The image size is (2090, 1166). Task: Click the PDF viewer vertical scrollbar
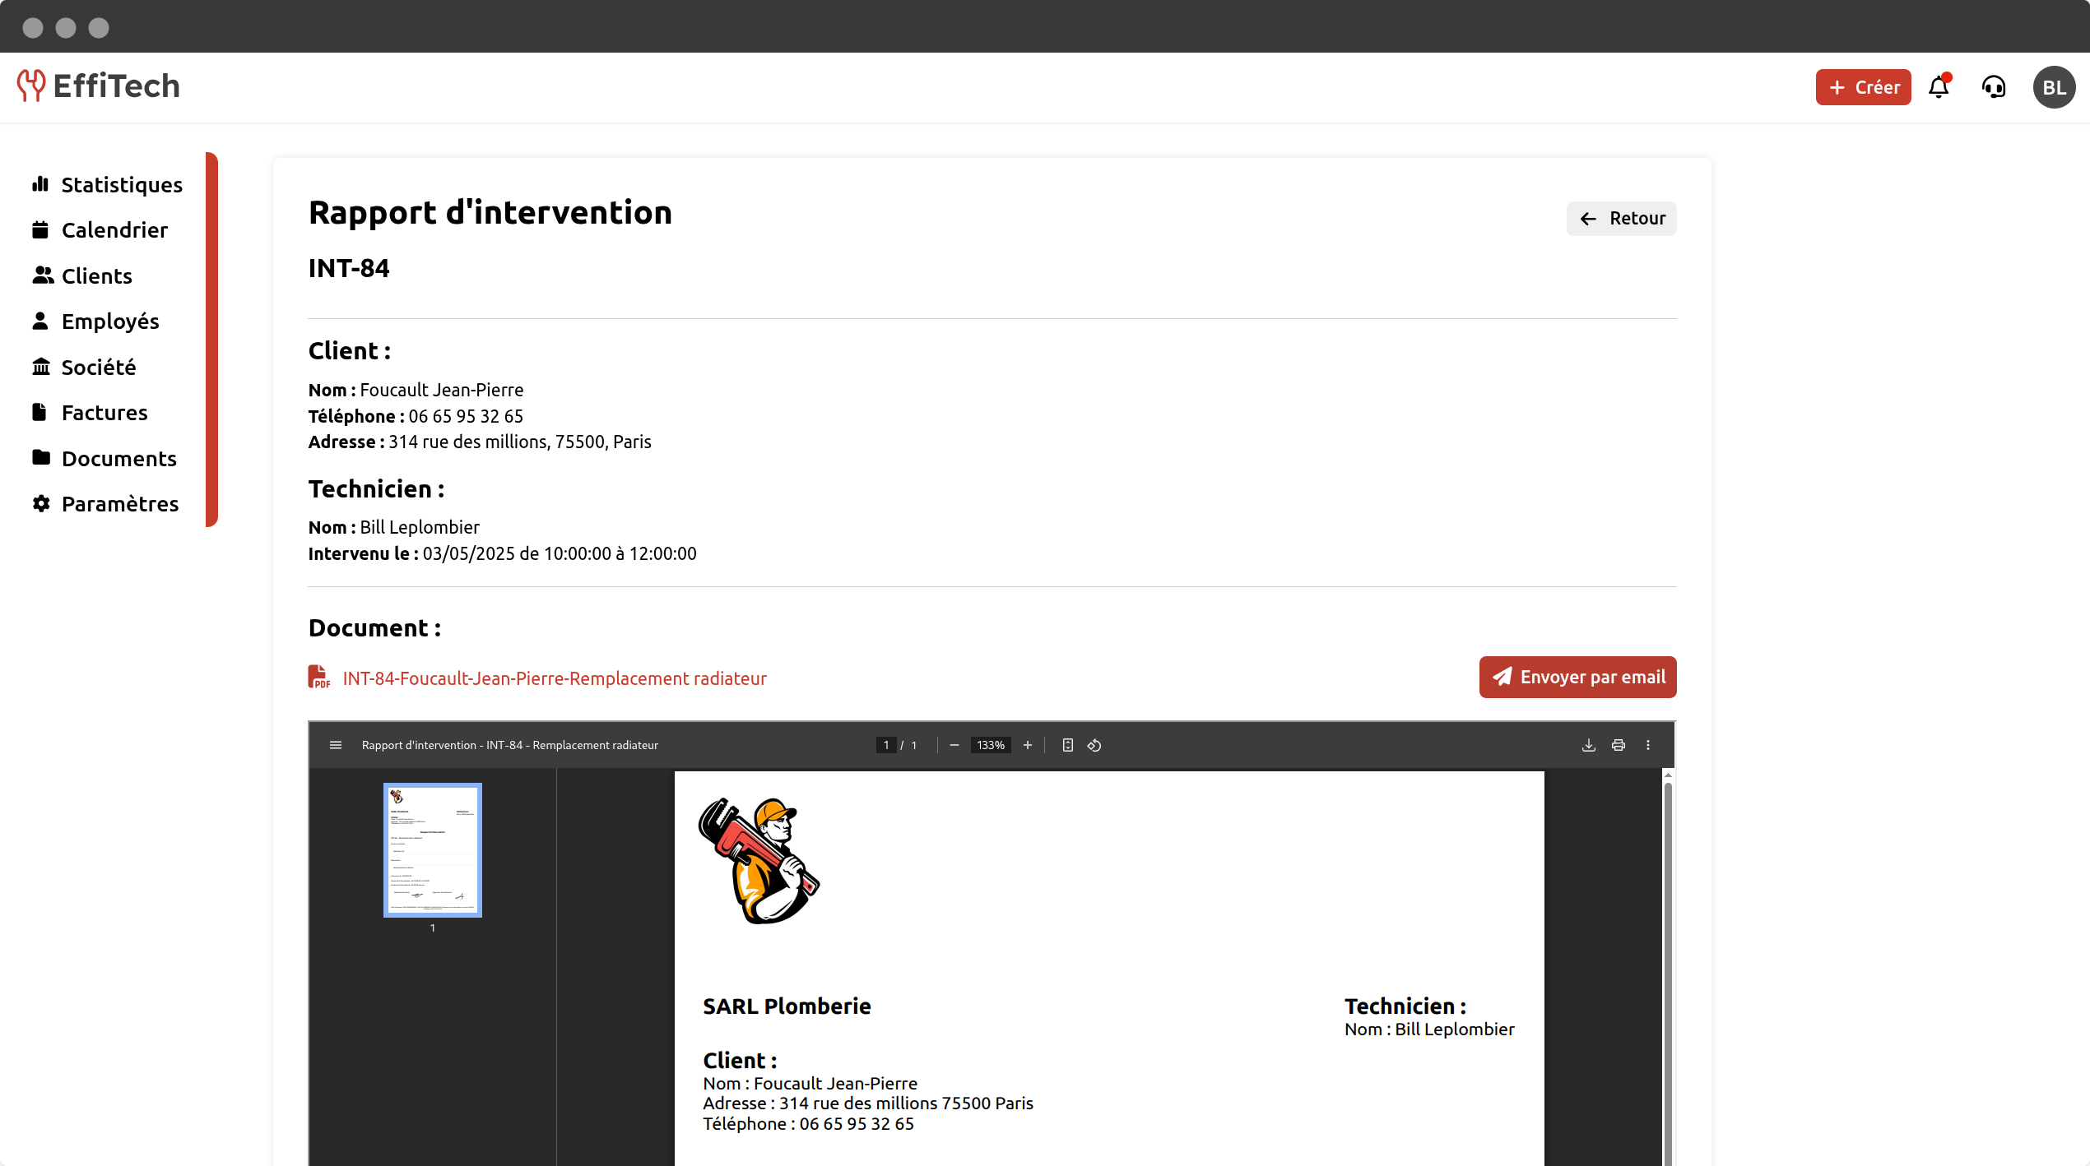tap(1668, 970)
